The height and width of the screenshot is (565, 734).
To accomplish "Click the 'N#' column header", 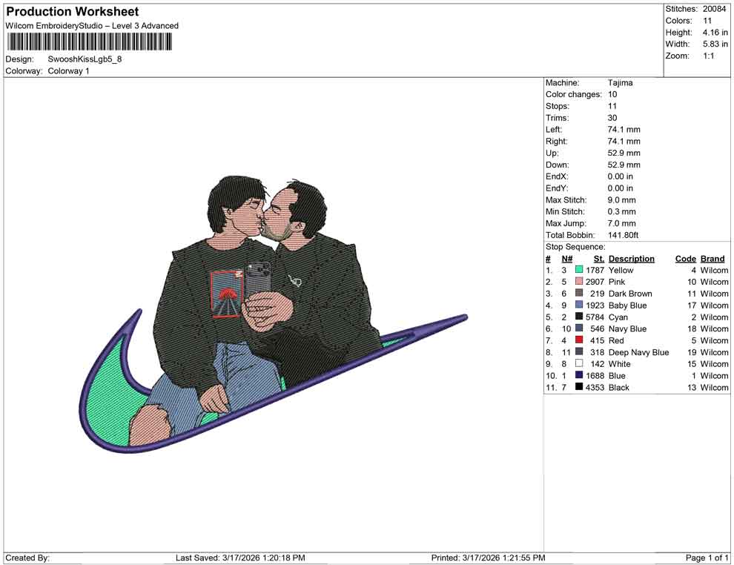I will 567,258.
